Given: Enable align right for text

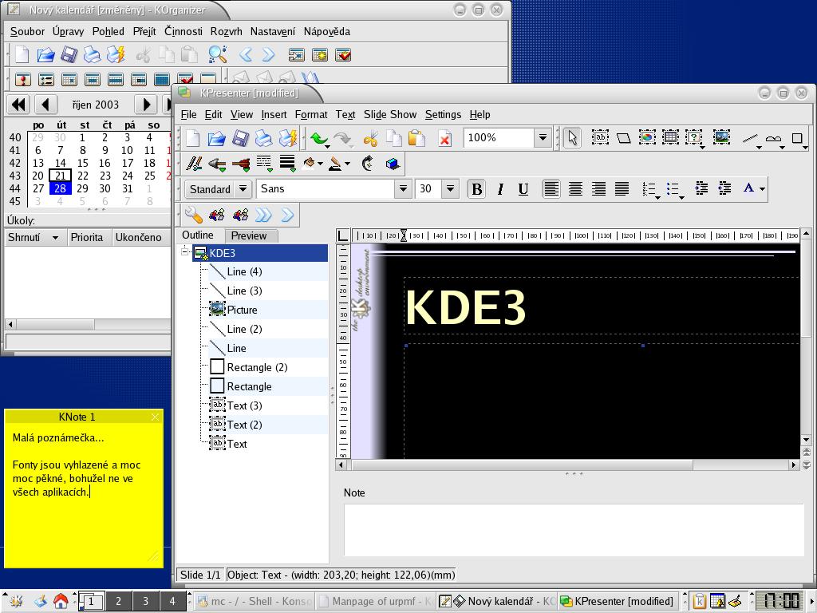Looking at the screenshot, I should tap(598, 188).
